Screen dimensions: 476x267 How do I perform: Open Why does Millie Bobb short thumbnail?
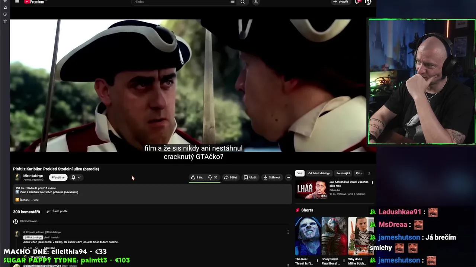tap(361, 236)
